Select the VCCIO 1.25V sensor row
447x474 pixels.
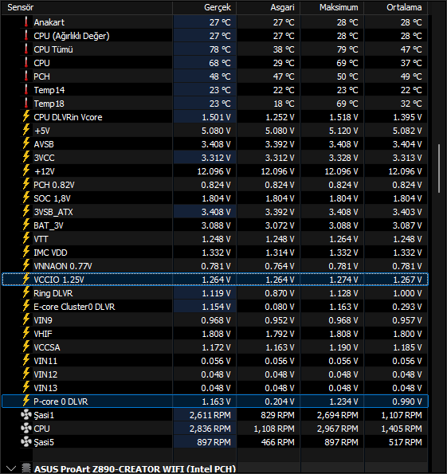point(215,280)
